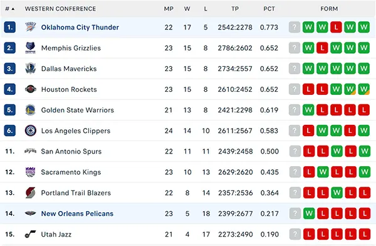Sort standings by MP column header

(x=169, y=9)
